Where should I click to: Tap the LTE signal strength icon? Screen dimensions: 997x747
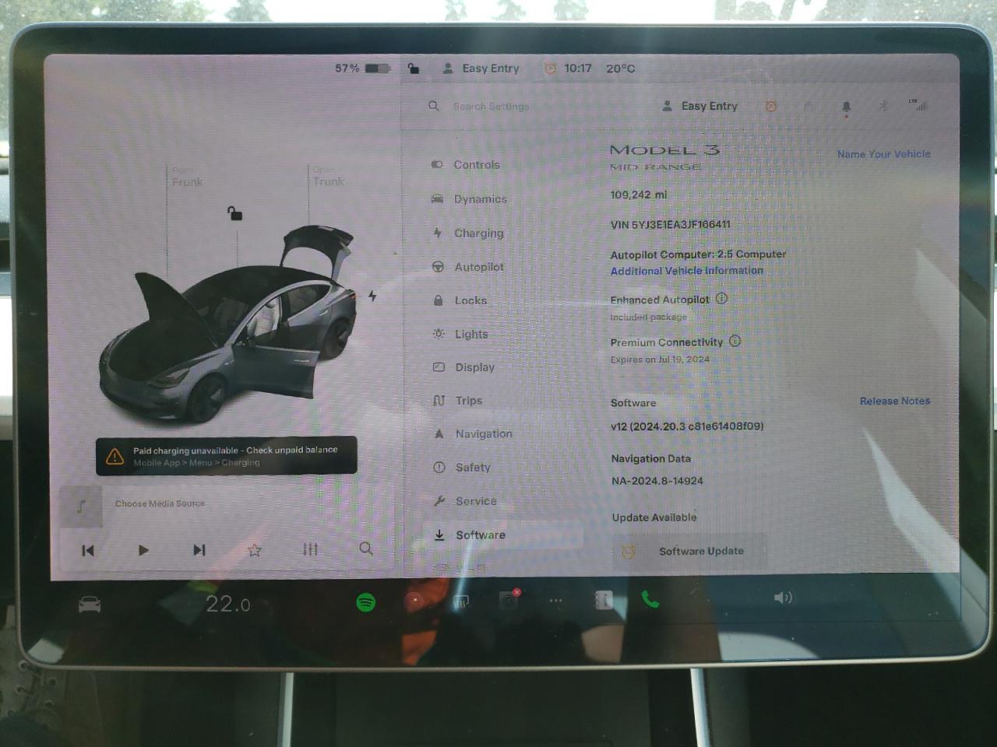pos(918,104)
